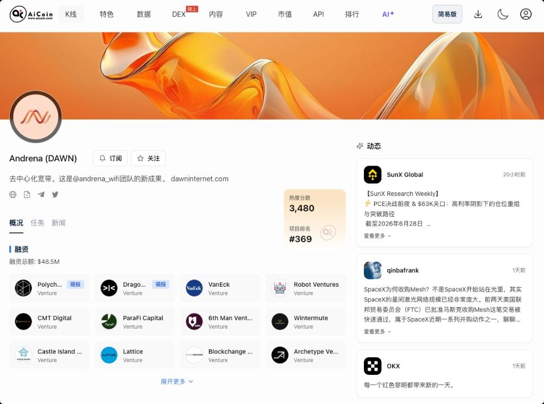Click the CMT Digital logo
Image resolution: width=544 pixels, height=404 pixels.
click(x=23, y=322)
